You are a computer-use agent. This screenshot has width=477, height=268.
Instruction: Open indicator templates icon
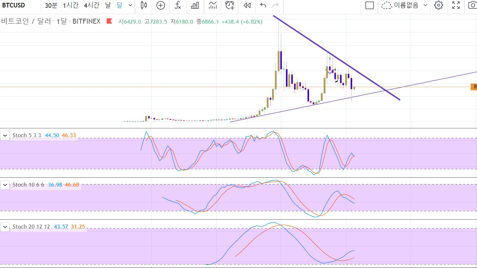click(x=212, y=5)
